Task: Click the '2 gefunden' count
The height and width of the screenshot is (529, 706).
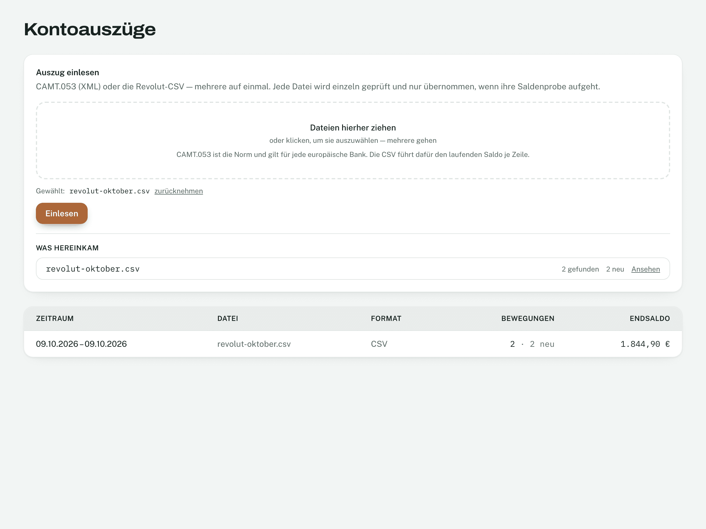Action: [x=580, y=269]
